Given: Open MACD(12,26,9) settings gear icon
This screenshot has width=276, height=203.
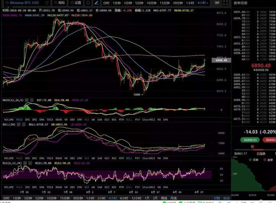Looking at the screenshot, I should pyautogui.click(x=26, y=100).
